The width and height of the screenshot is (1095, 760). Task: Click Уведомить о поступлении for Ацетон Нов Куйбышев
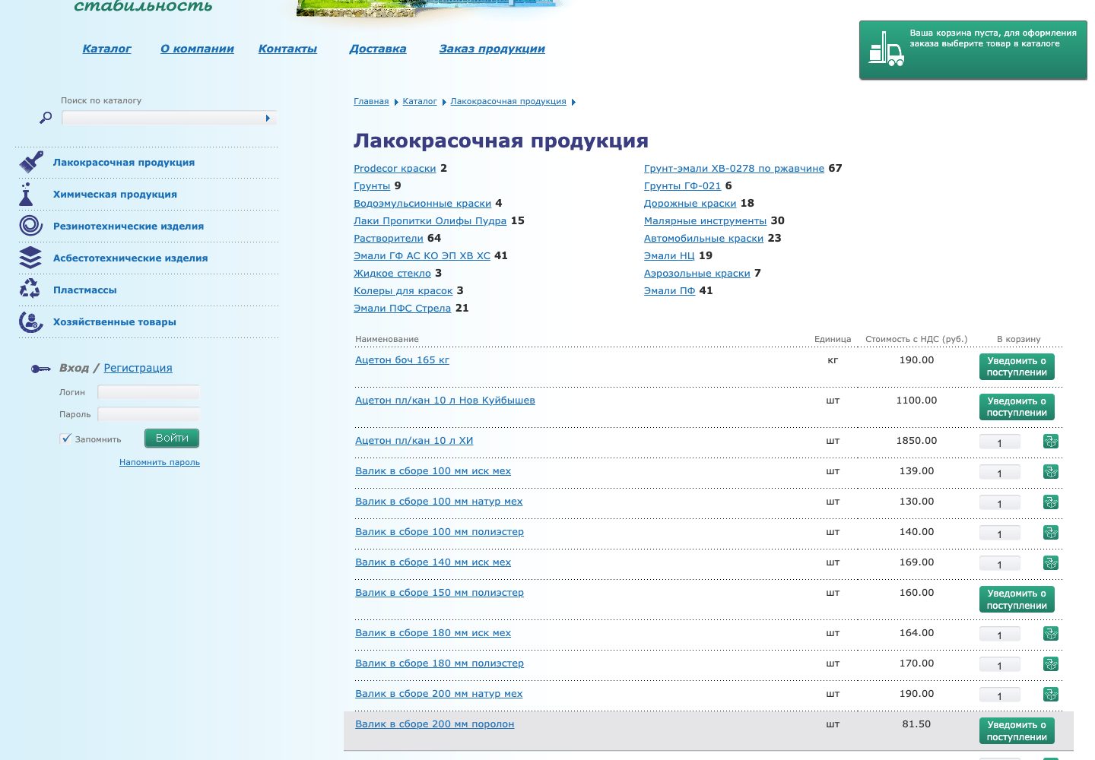1017,407
